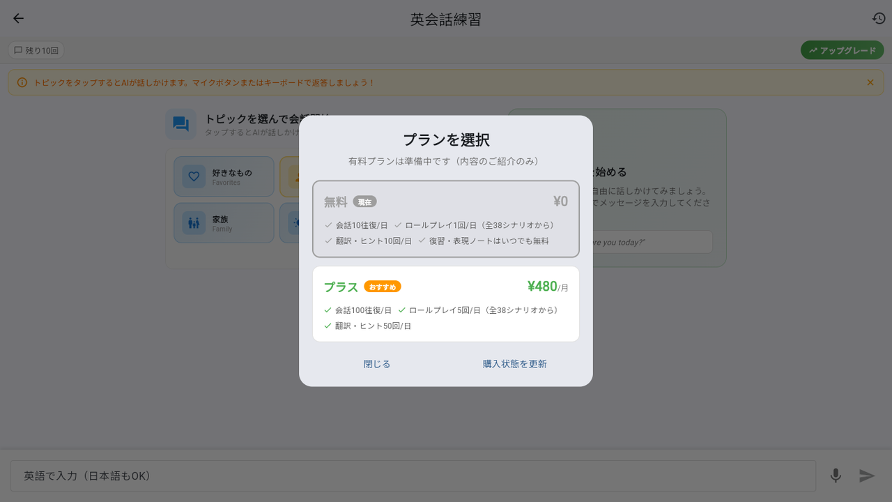This screenshot has height=502, width=892.
Task: Select the 無料 free plan card
Action: click(x=446, y=219)
